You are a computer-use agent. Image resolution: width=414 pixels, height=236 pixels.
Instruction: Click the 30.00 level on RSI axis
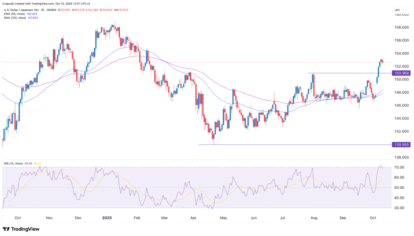pos(399,208)
